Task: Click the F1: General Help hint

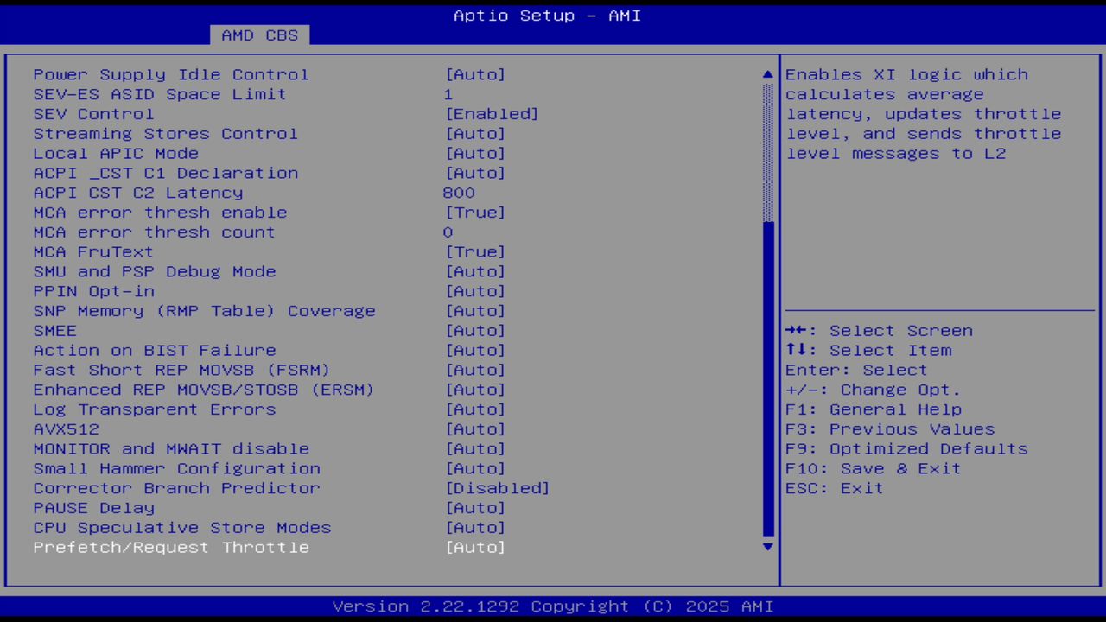Action: (873, 409)
